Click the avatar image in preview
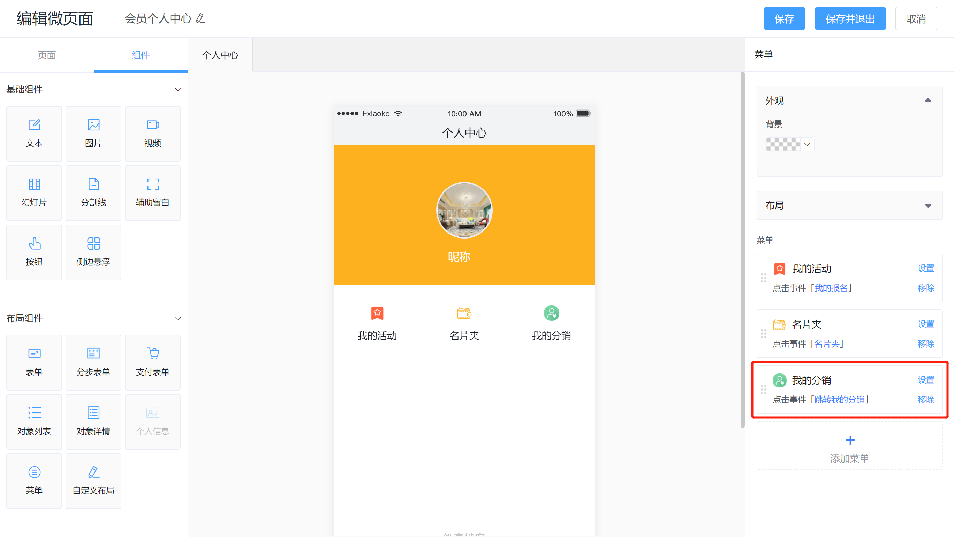This screenshot has width=954, height=537. [464, 210]
